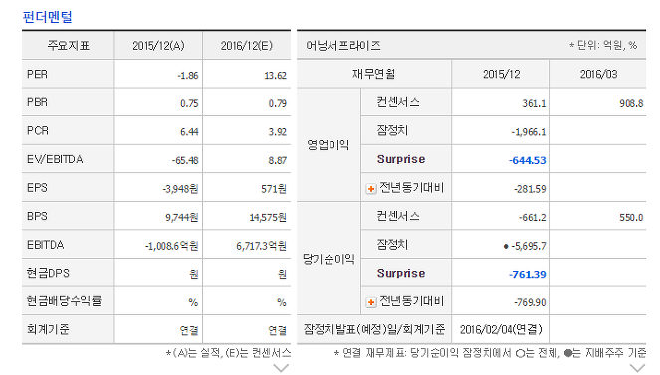Click PER value -1.86
The height and width of the screenshot is (375, 660).
[x=188, y=76]
